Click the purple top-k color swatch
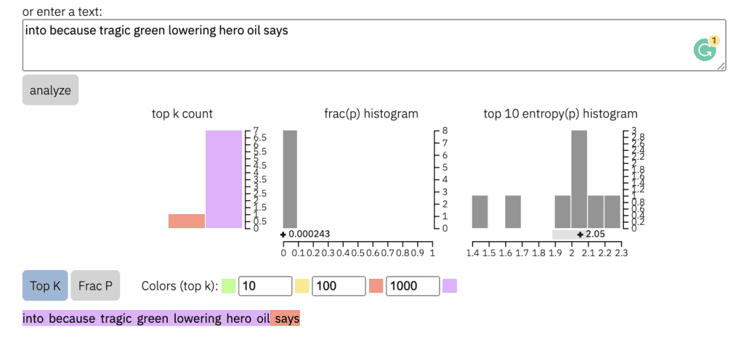This screenshot has width=744, height=339. tap(450, 286)
